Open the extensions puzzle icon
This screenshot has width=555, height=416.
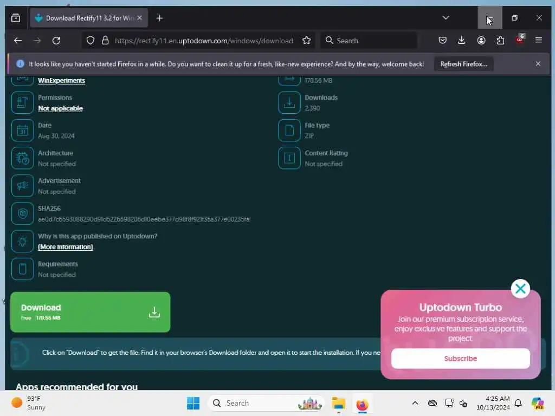tap(500, 40)
